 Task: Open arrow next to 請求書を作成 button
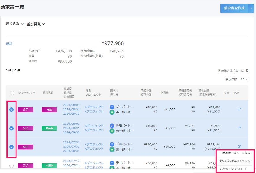[x=251, y=8]
